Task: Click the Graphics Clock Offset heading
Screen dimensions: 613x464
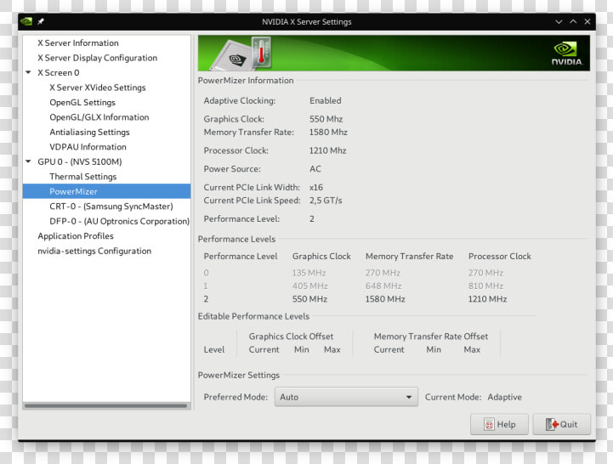Action: (x=291, y=337)
